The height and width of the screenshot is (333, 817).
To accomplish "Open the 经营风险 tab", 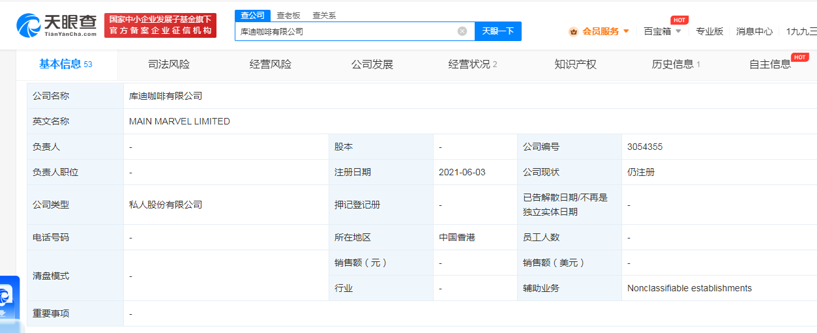I will point(271,65).
